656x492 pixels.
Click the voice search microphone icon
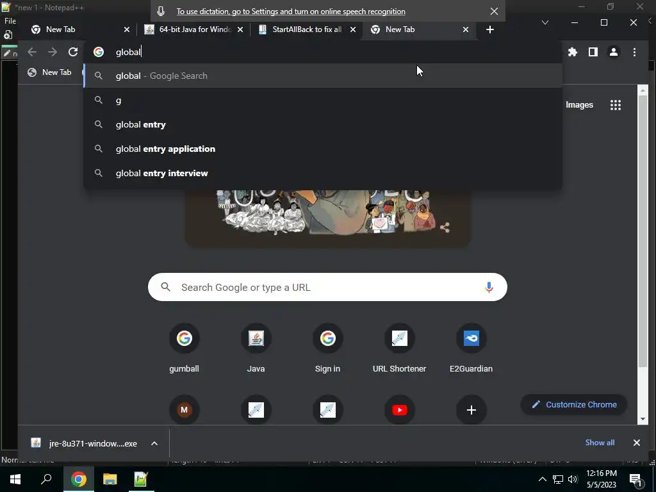click(489, 287)
